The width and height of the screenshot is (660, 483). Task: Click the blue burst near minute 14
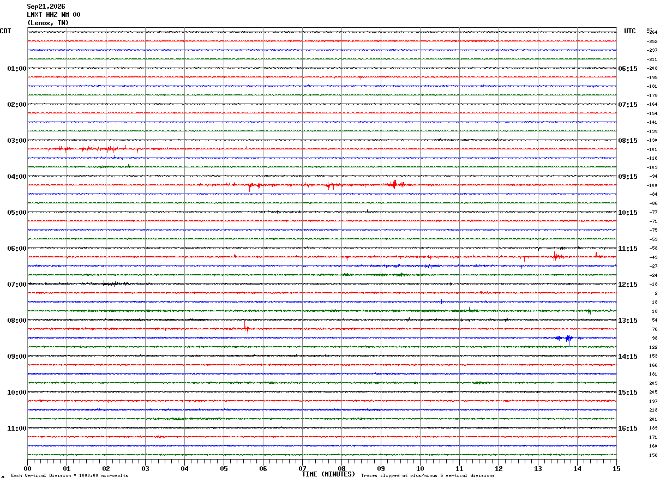(568, 339)
